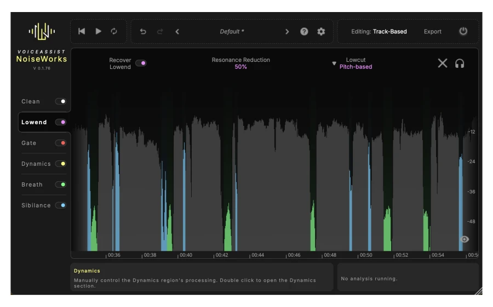Click the -48 dB scale label

click(x=471, y=222)
